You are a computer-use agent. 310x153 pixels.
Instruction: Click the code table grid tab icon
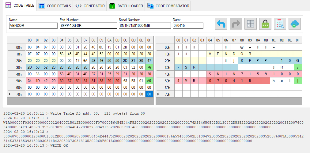pos(8,5)
